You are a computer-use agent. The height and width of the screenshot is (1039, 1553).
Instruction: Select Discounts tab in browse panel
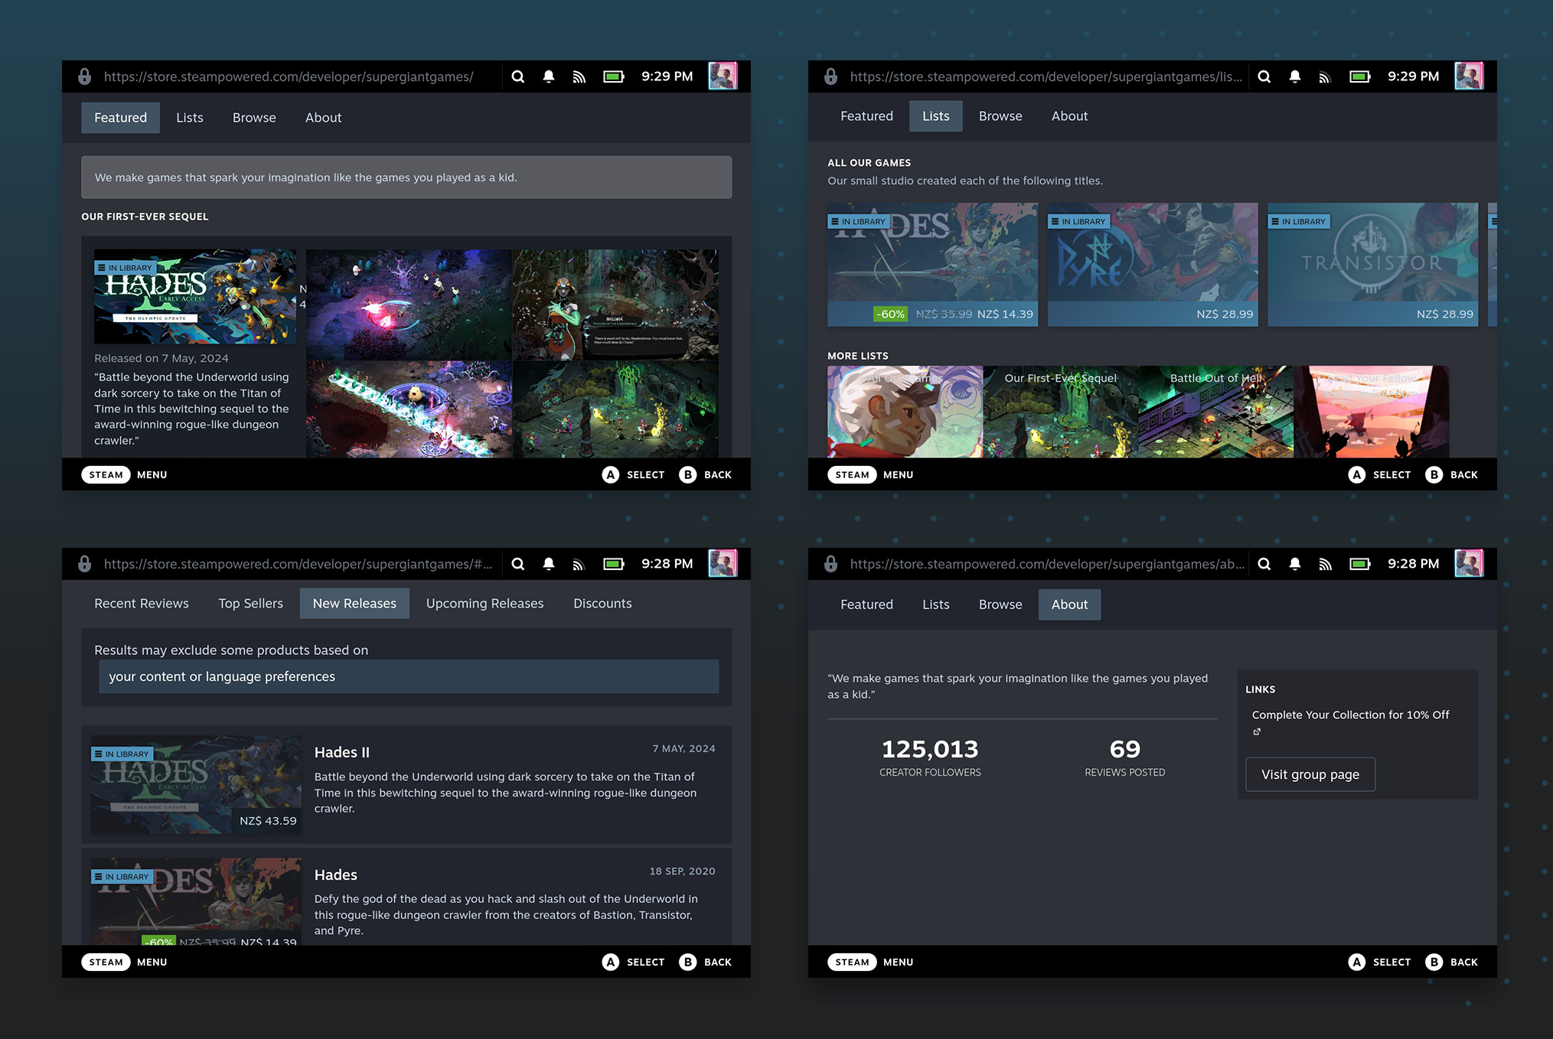pos(602,604)
